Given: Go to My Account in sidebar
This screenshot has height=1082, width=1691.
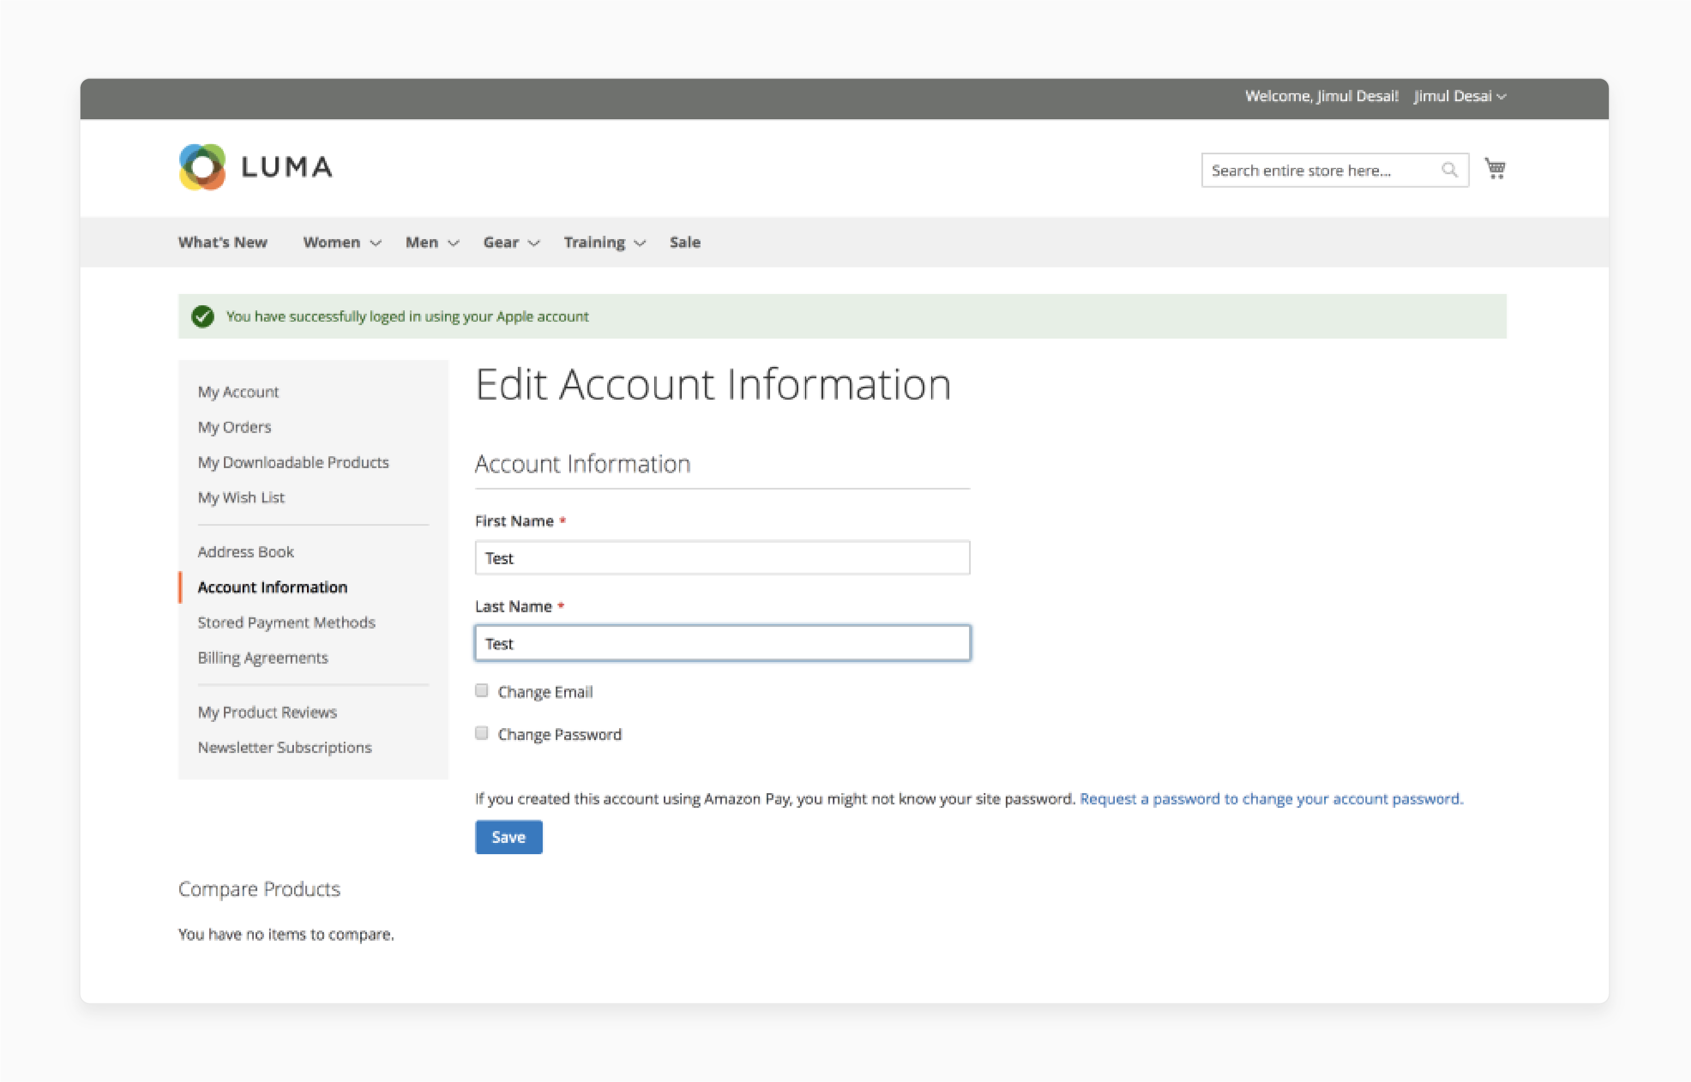Looking at the screenshot, I should click(x=238, y=392).
